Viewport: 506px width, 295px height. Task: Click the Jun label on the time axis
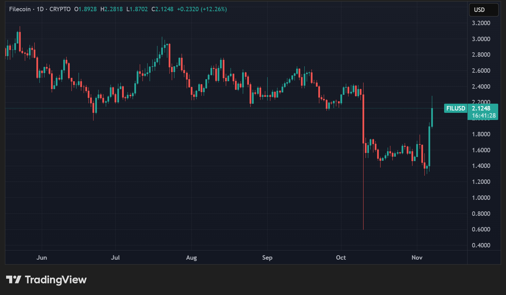coord(41,257)
